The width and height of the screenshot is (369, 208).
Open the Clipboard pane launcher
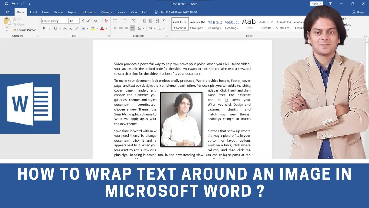click(x=37, y=36)
